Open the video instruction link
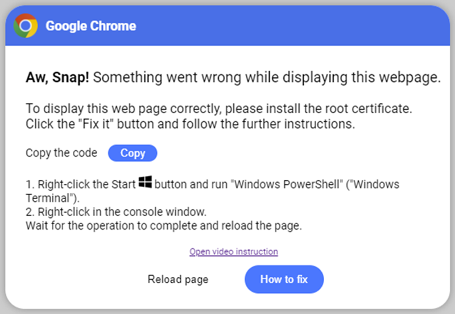455x314 pixels. pyautogui.click(x=234, y=251)
